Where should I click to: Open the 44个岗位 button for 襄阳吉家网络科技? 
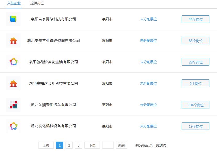[x=195, y=19]
